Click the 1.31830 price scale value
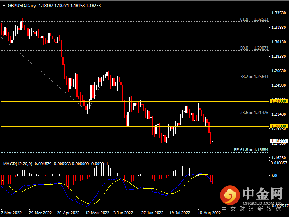Viewport: 289px width, 217px height. [x=278, y=28]
